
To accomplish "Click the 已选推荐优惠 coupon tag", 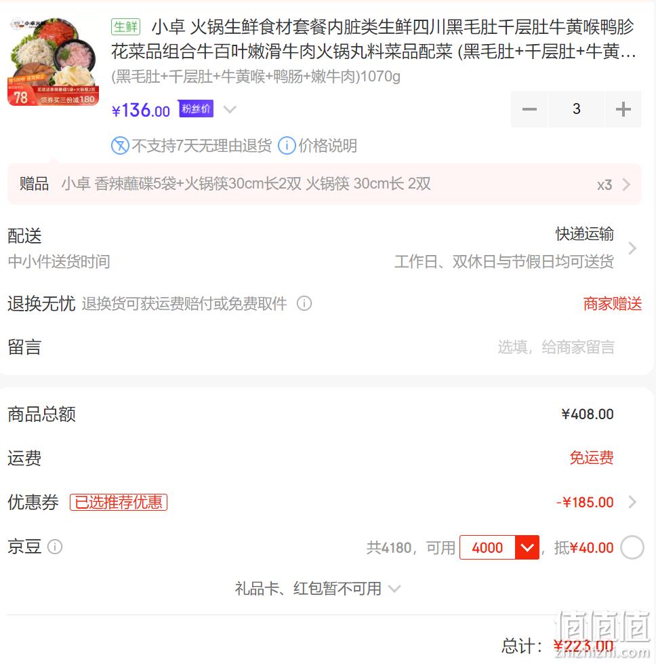I will click(x=119, y=502).
